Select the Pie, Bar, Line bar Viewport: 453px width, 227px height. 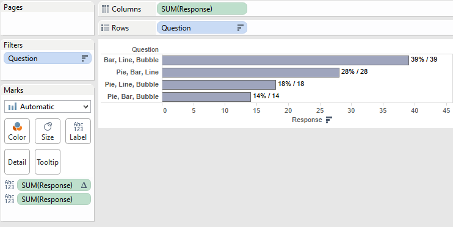[250, 73]
